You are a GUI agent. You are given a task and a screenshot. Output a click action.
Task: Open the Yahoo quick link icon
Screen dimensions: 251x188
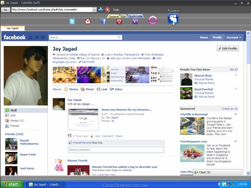[135, 21]
